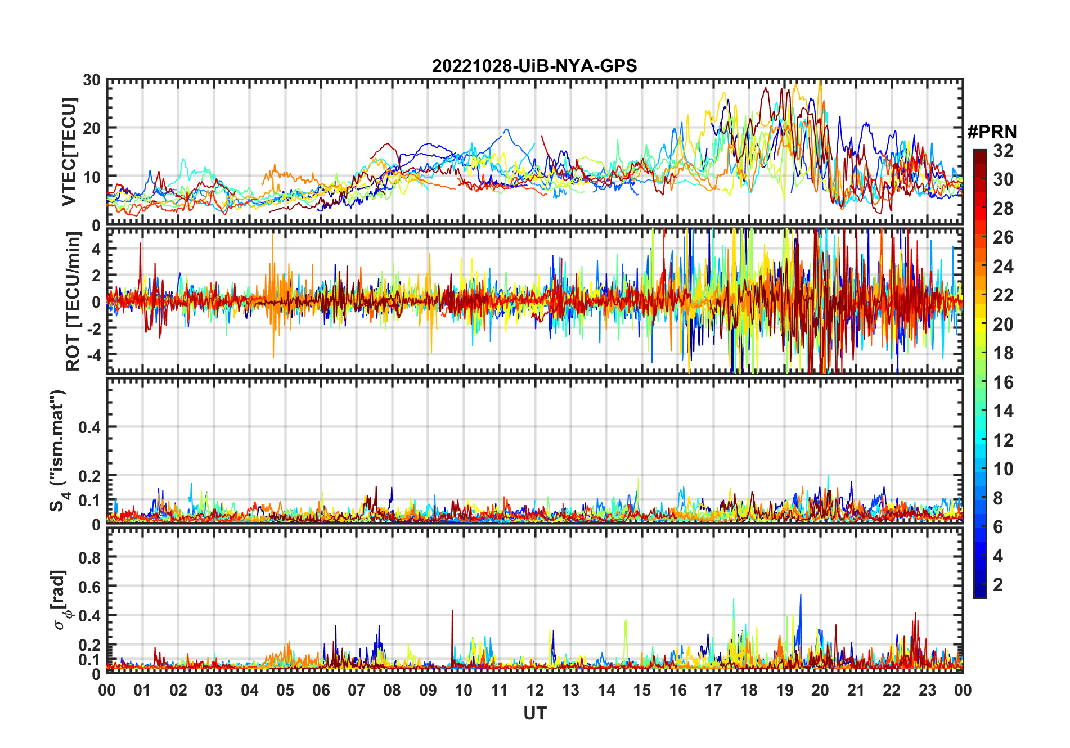The image size is (1070, 748).
Task: Click x-axis hour tick "23"
Action: [x=927, y=690]
